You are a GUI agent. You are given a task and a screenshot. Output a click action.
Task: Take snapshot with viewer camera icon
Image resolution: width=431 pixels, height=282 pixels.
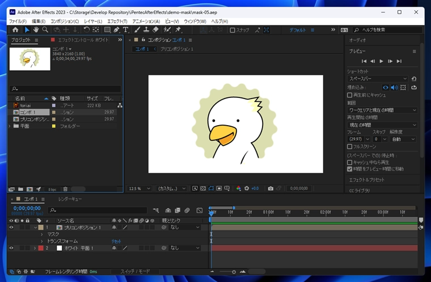[271, 189]
